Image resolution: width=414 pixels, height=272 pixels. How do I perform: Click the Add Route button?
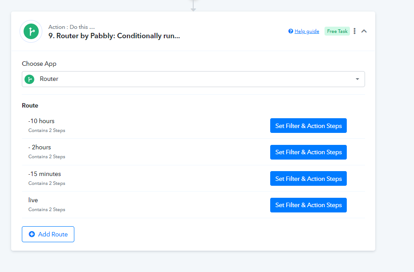[x=48, y=234]
